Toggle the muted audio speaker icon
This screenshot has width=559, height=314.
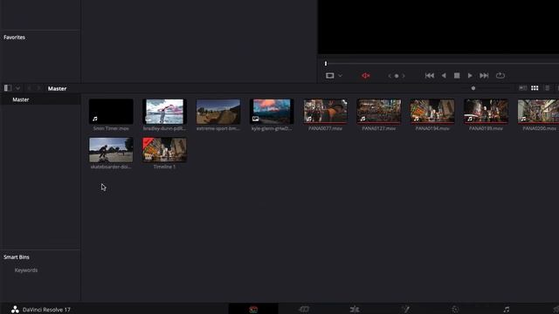pyautogui.click(x=365, y=76)
